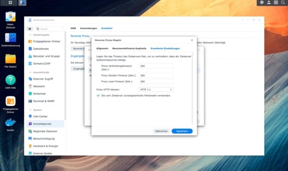Open Benutzer und Gruppe settings
The width and height of the screenshot is (288, 171).
coord(45,56)
